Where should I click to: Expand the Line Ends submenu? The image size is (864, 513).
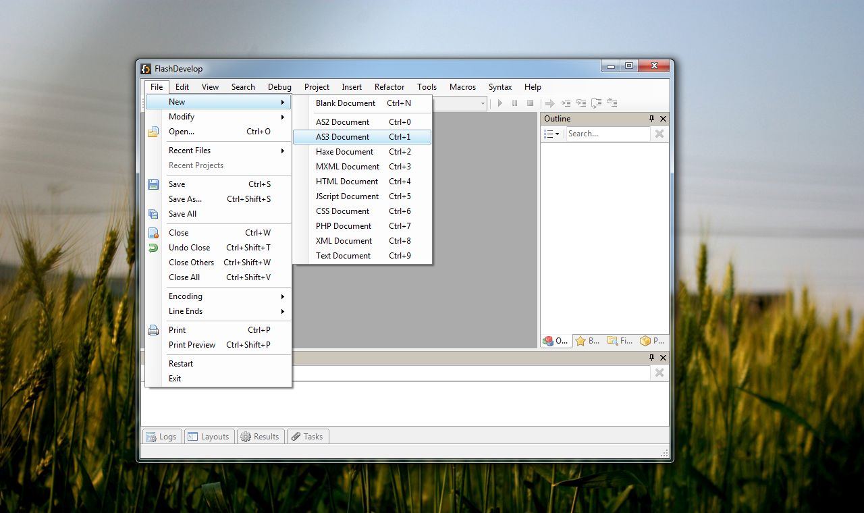pos(219,311)
